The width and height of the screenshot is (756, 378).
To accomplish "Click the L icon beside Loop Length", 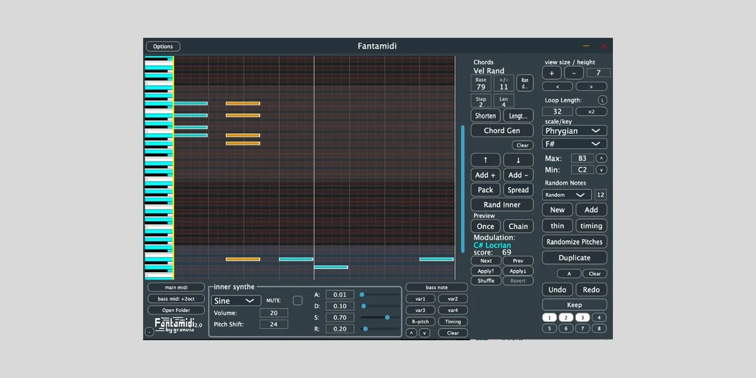I will (602, 100).
